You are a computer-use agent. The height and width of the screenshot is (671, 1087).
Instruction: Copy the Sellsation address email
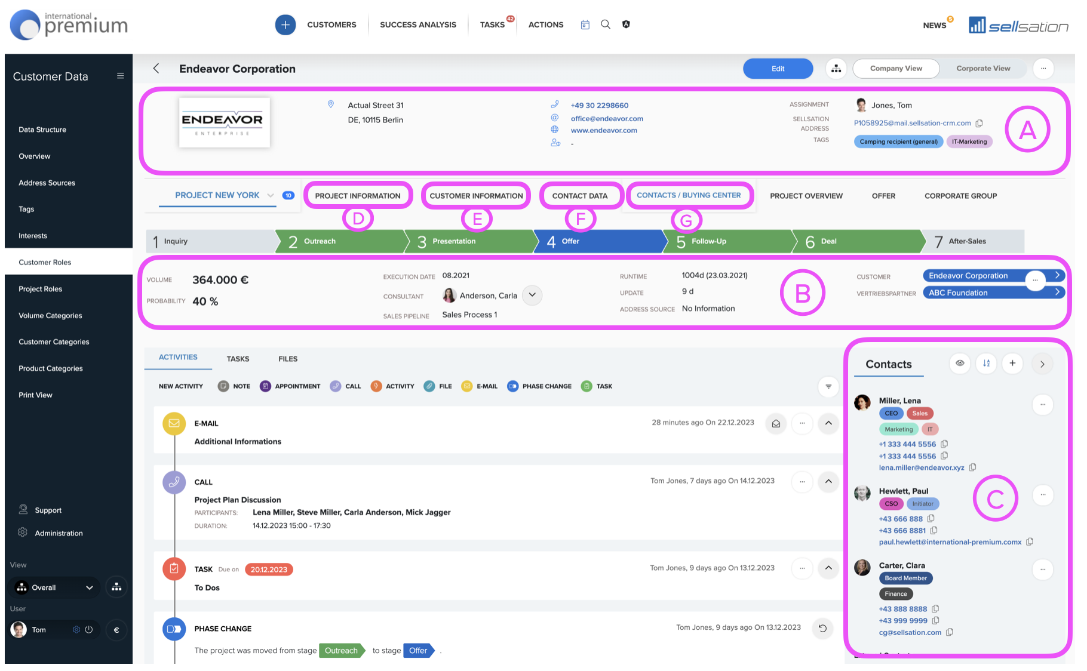[979, 123]
